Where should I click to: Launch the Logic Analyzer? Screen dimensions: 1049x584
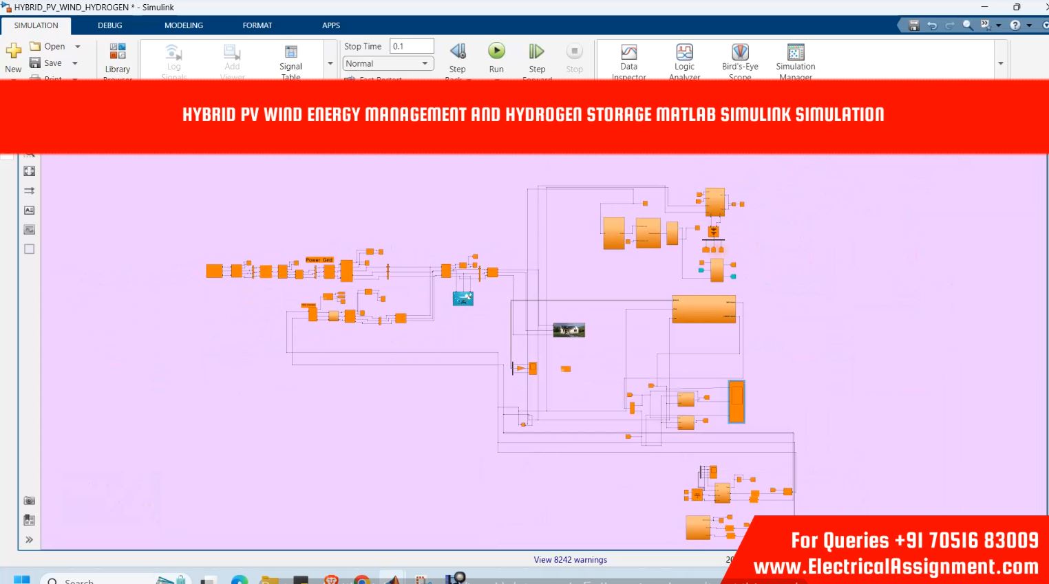coord(684,58)
